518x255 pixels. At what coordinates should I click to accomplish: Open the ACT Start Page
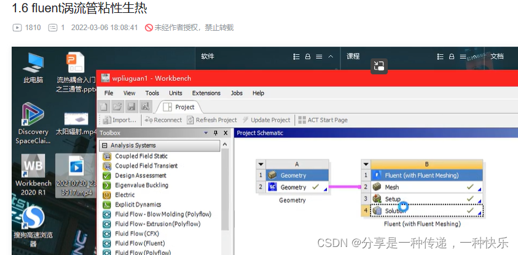click(323, 120)
